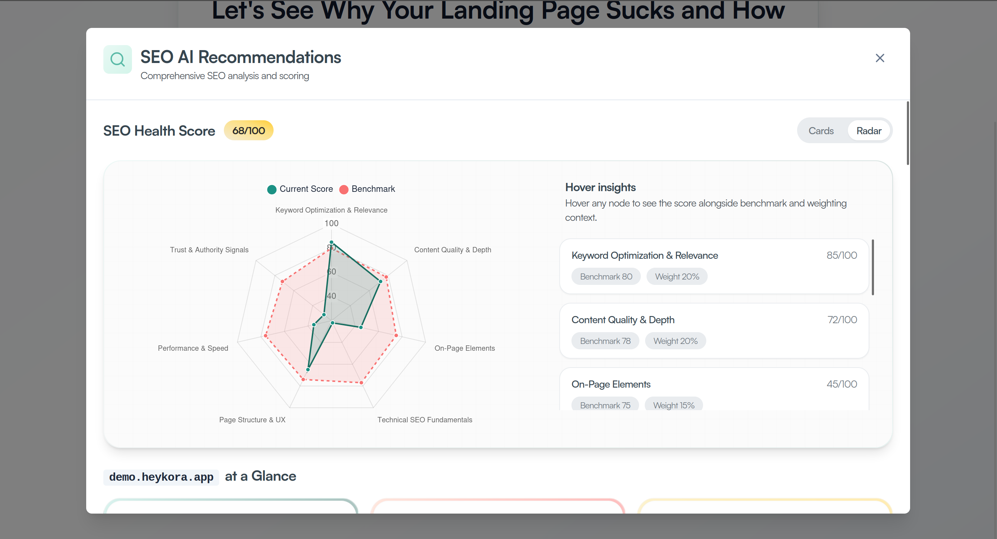
Task: Toggle Current Score series visibility in the legend
Action: point(300,189)
